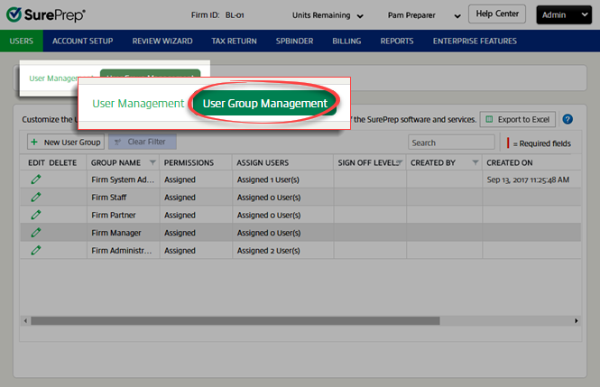The image size is (600, 387).
Task: Select the enlarged User Management tab
Action: [138, 103]
